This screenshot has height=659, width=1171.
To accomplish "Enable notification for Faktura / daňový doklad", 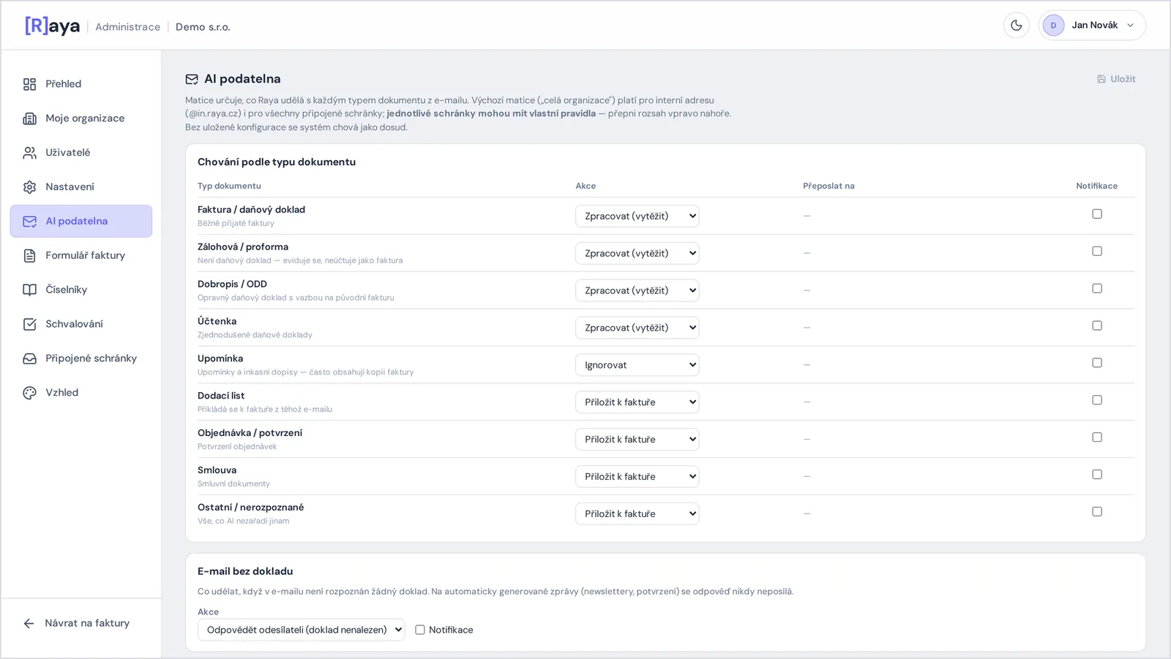I will click(x=1096, y=214).
